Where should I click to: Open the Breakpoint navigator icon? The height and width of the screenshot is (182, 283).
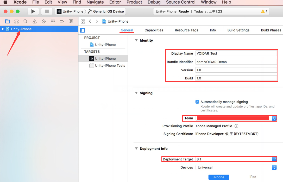pyautogui.click(x=62, y=21)
